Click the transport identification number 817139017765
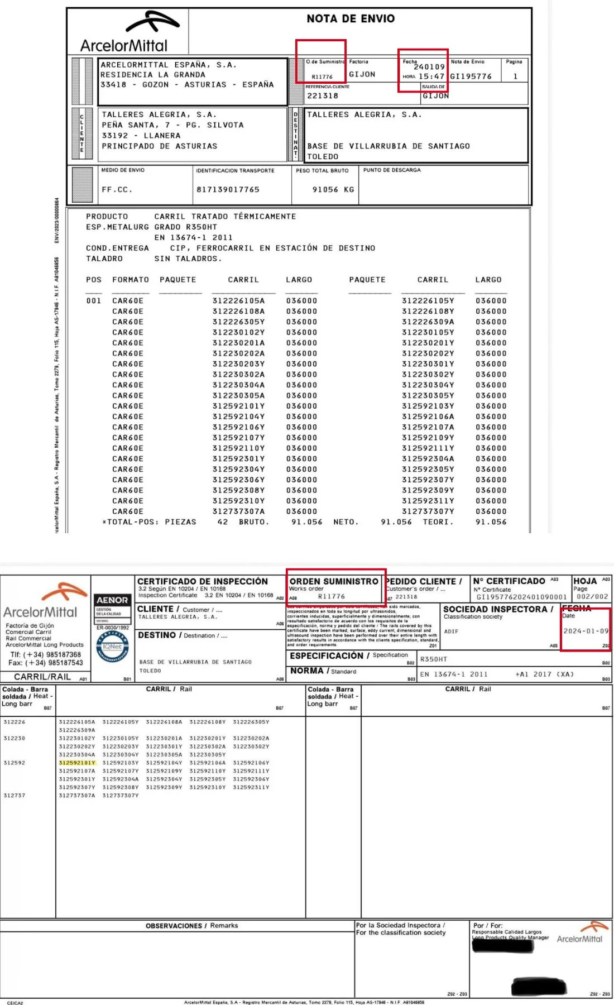This screenshot has width=614, height=1005. [228, 190]
